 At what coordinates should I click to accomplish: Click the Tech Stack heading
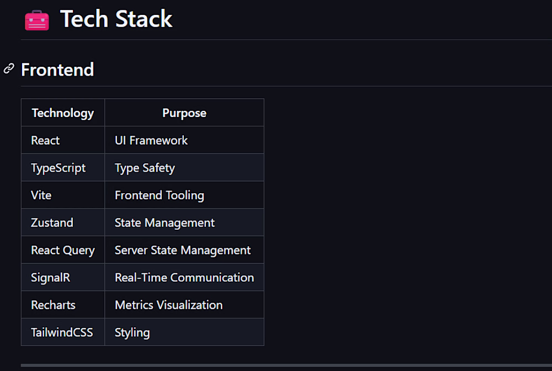pyautogui.click(x=116, y=19)
